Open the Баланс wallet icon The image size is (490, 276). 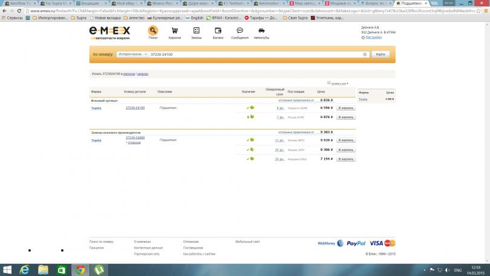(218, 31)
